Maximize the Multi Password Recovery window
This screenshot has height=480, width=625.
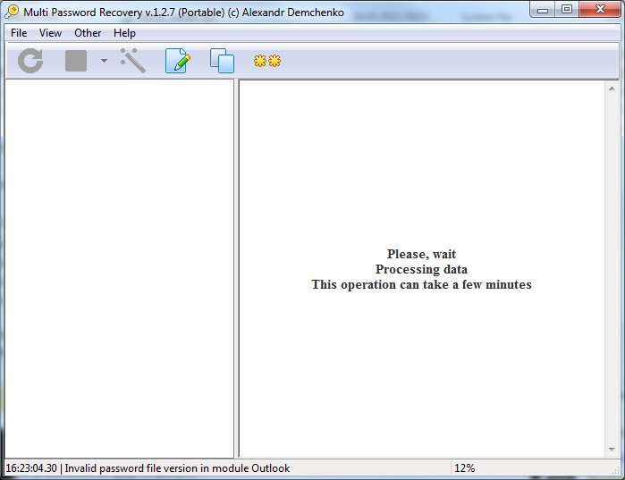[x=567, y=10]
